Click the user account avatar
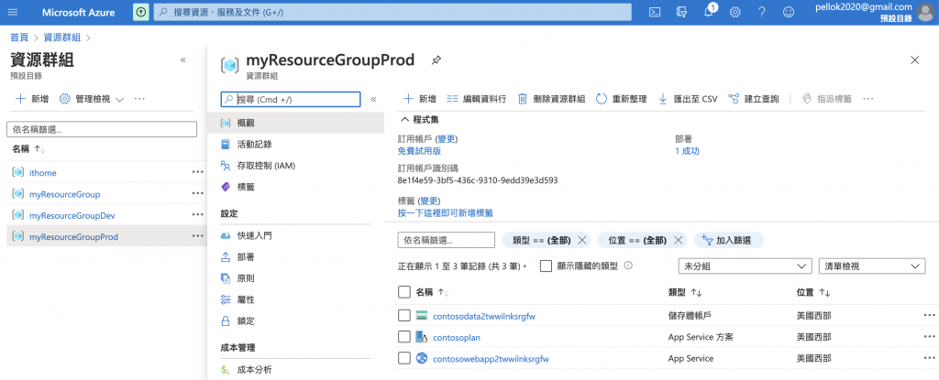The height and width of the screenshot is (380, 939). tap(925, 12)
